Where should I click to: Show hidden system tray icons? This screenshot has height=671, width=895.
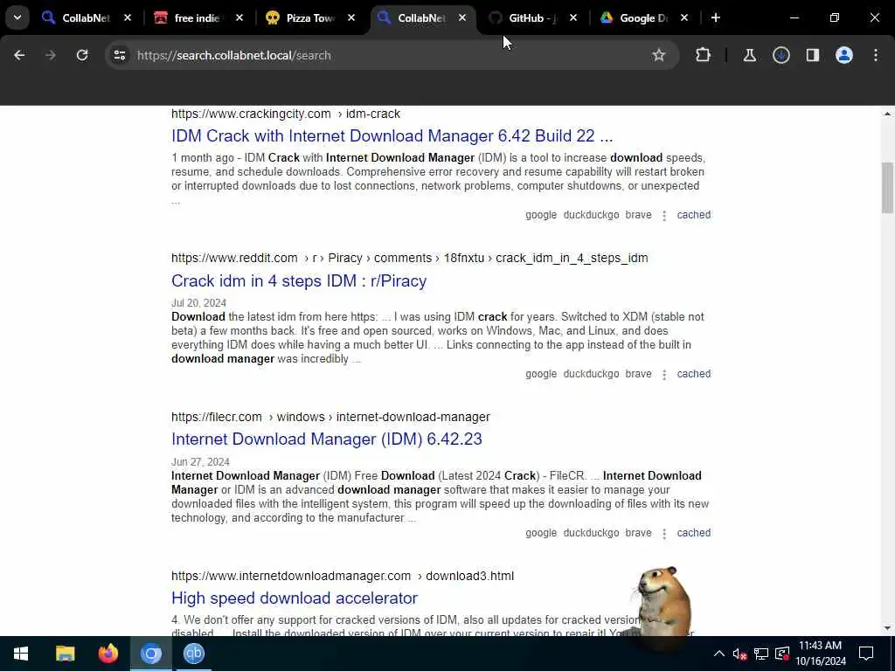click(x=718, y=654)
